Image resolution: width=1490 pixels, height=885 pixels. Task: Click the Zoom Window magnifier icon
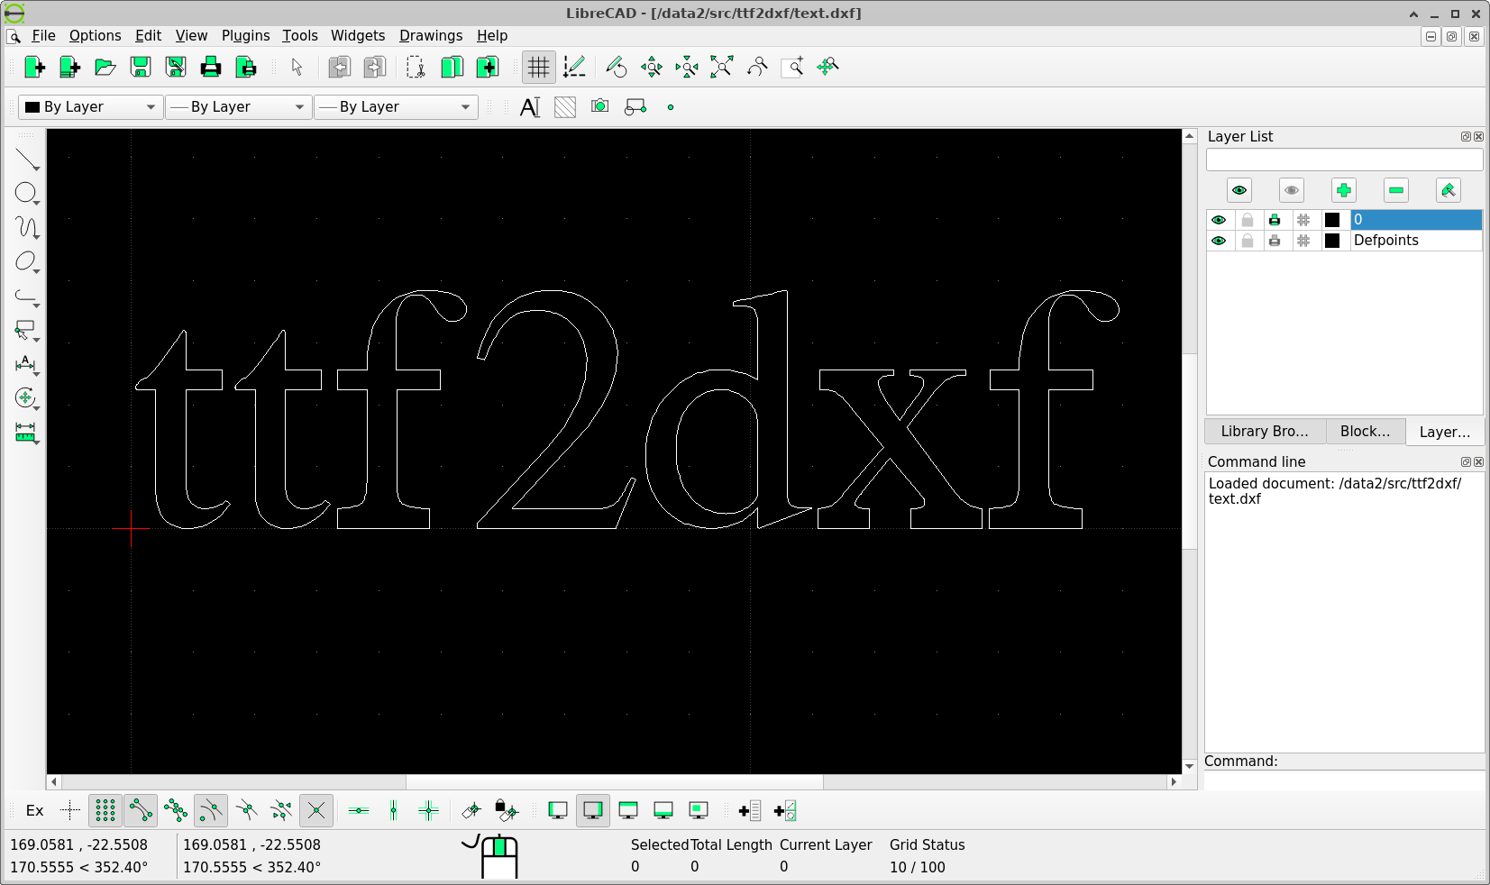792,67
